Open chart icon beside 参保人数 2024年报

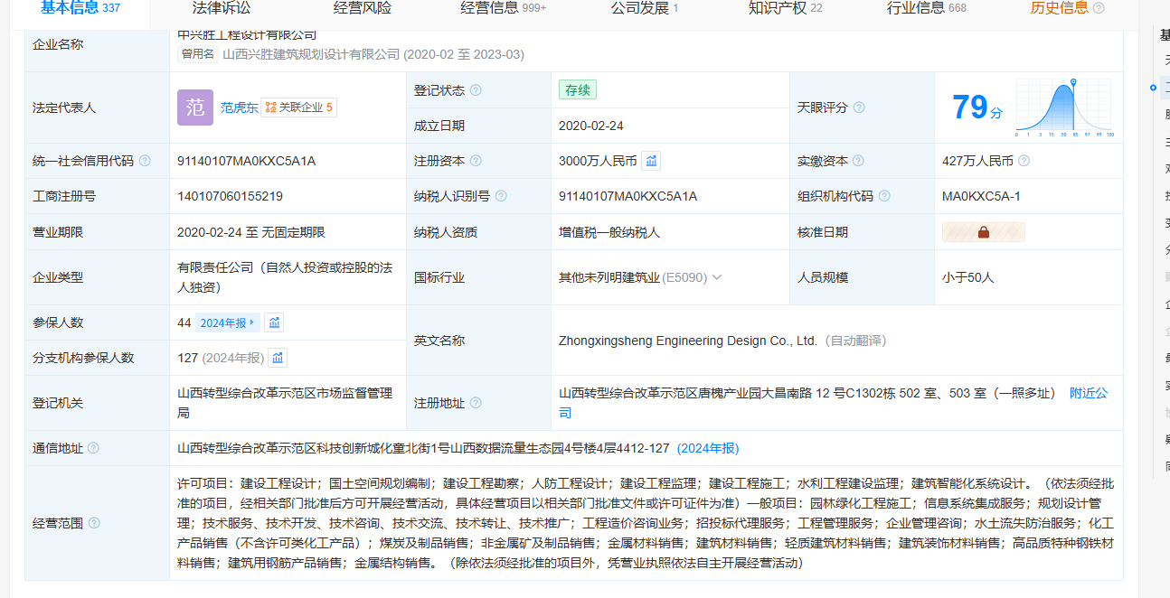[x=274, y=322]
